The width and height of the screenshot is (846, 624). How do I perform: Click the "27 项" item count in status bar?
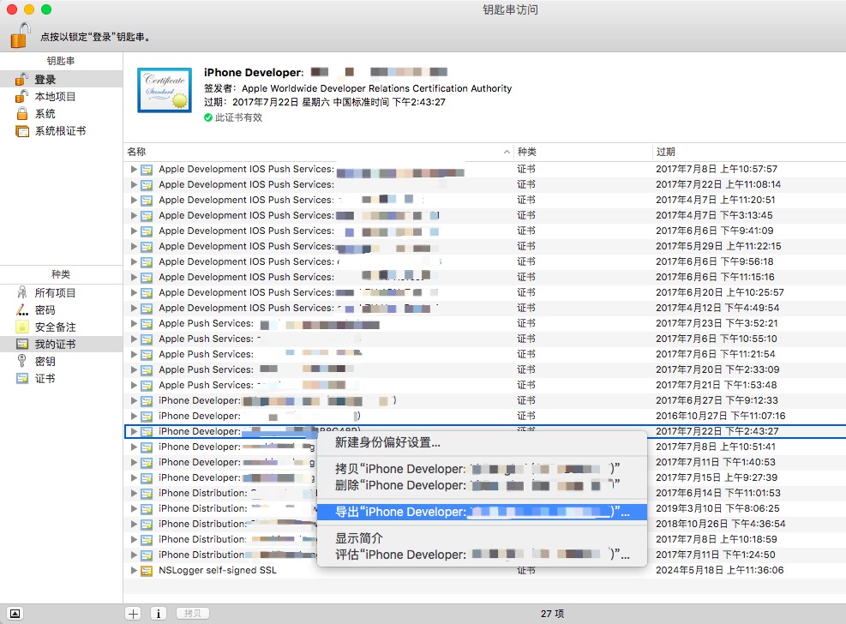pyautogui.click(x=553, y=614)
